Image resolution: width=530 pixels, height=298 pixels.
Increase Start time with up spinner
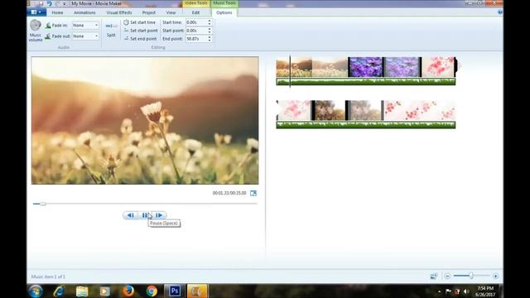pyautogui.click(x=210, y=21)
